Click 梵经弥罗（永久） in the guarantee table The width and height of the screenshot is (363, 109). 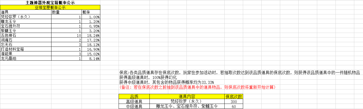click(187, 101)
